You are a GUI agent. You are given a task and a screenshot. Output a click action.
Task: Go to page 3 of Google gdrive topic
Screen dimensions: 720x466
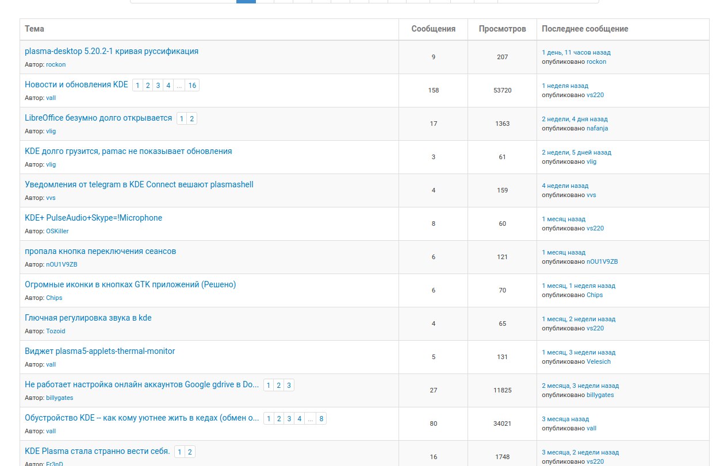point(289,386)
